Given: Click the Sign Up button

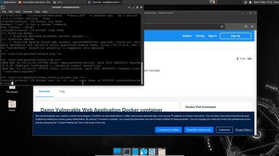Looking at the screenshot, I should tap(235, 36).
